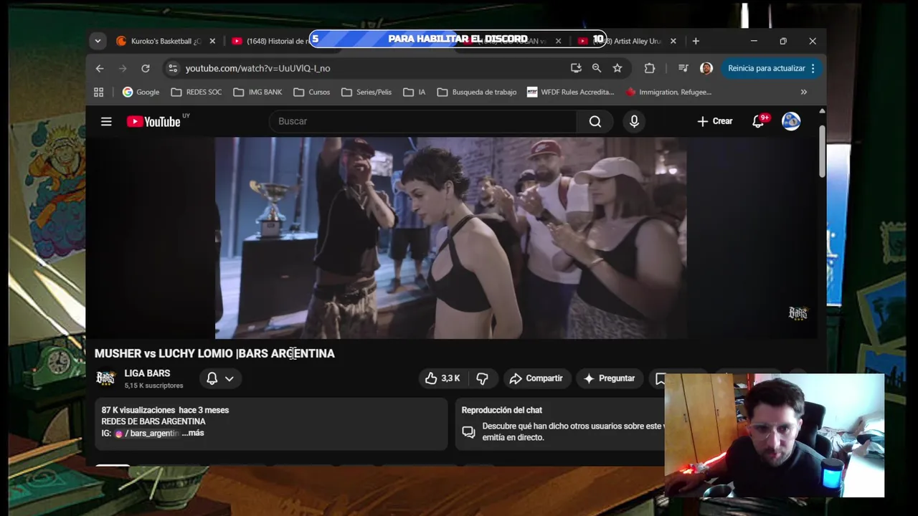
Task: Open the media control icon in toolbar
Action: coord(683,68)
